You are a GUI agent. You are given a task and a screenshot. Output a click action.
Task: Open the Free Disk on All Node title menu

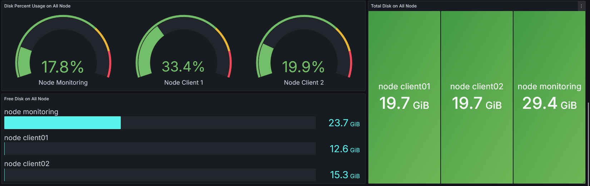pos(26,99)
